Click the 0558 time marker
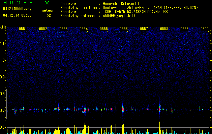The image size is (212, 134). point(164,29)
